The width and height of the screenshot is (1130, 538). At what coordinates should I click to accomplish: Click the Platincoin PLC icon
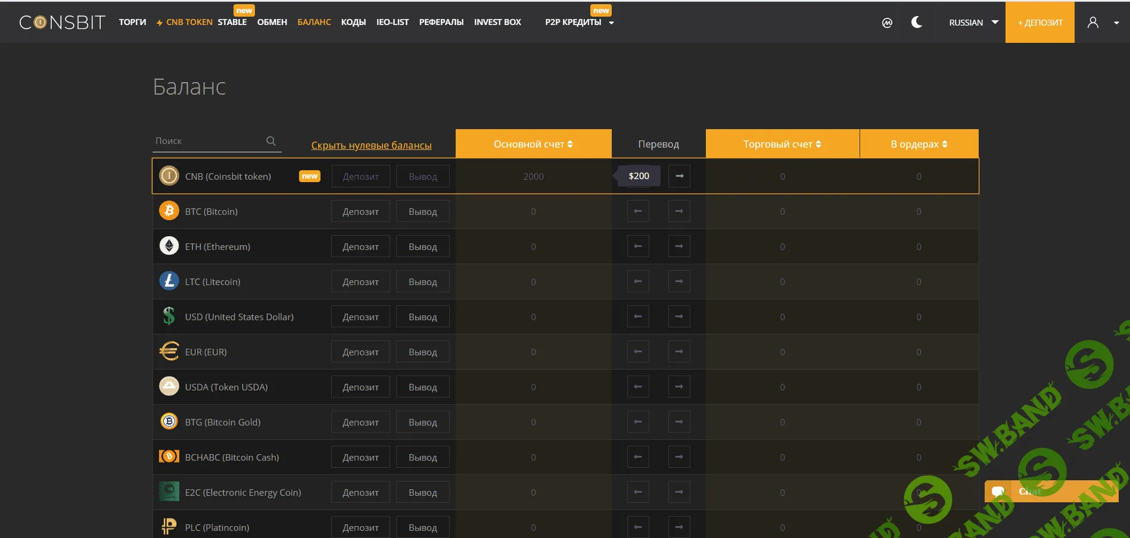point(169,527)
